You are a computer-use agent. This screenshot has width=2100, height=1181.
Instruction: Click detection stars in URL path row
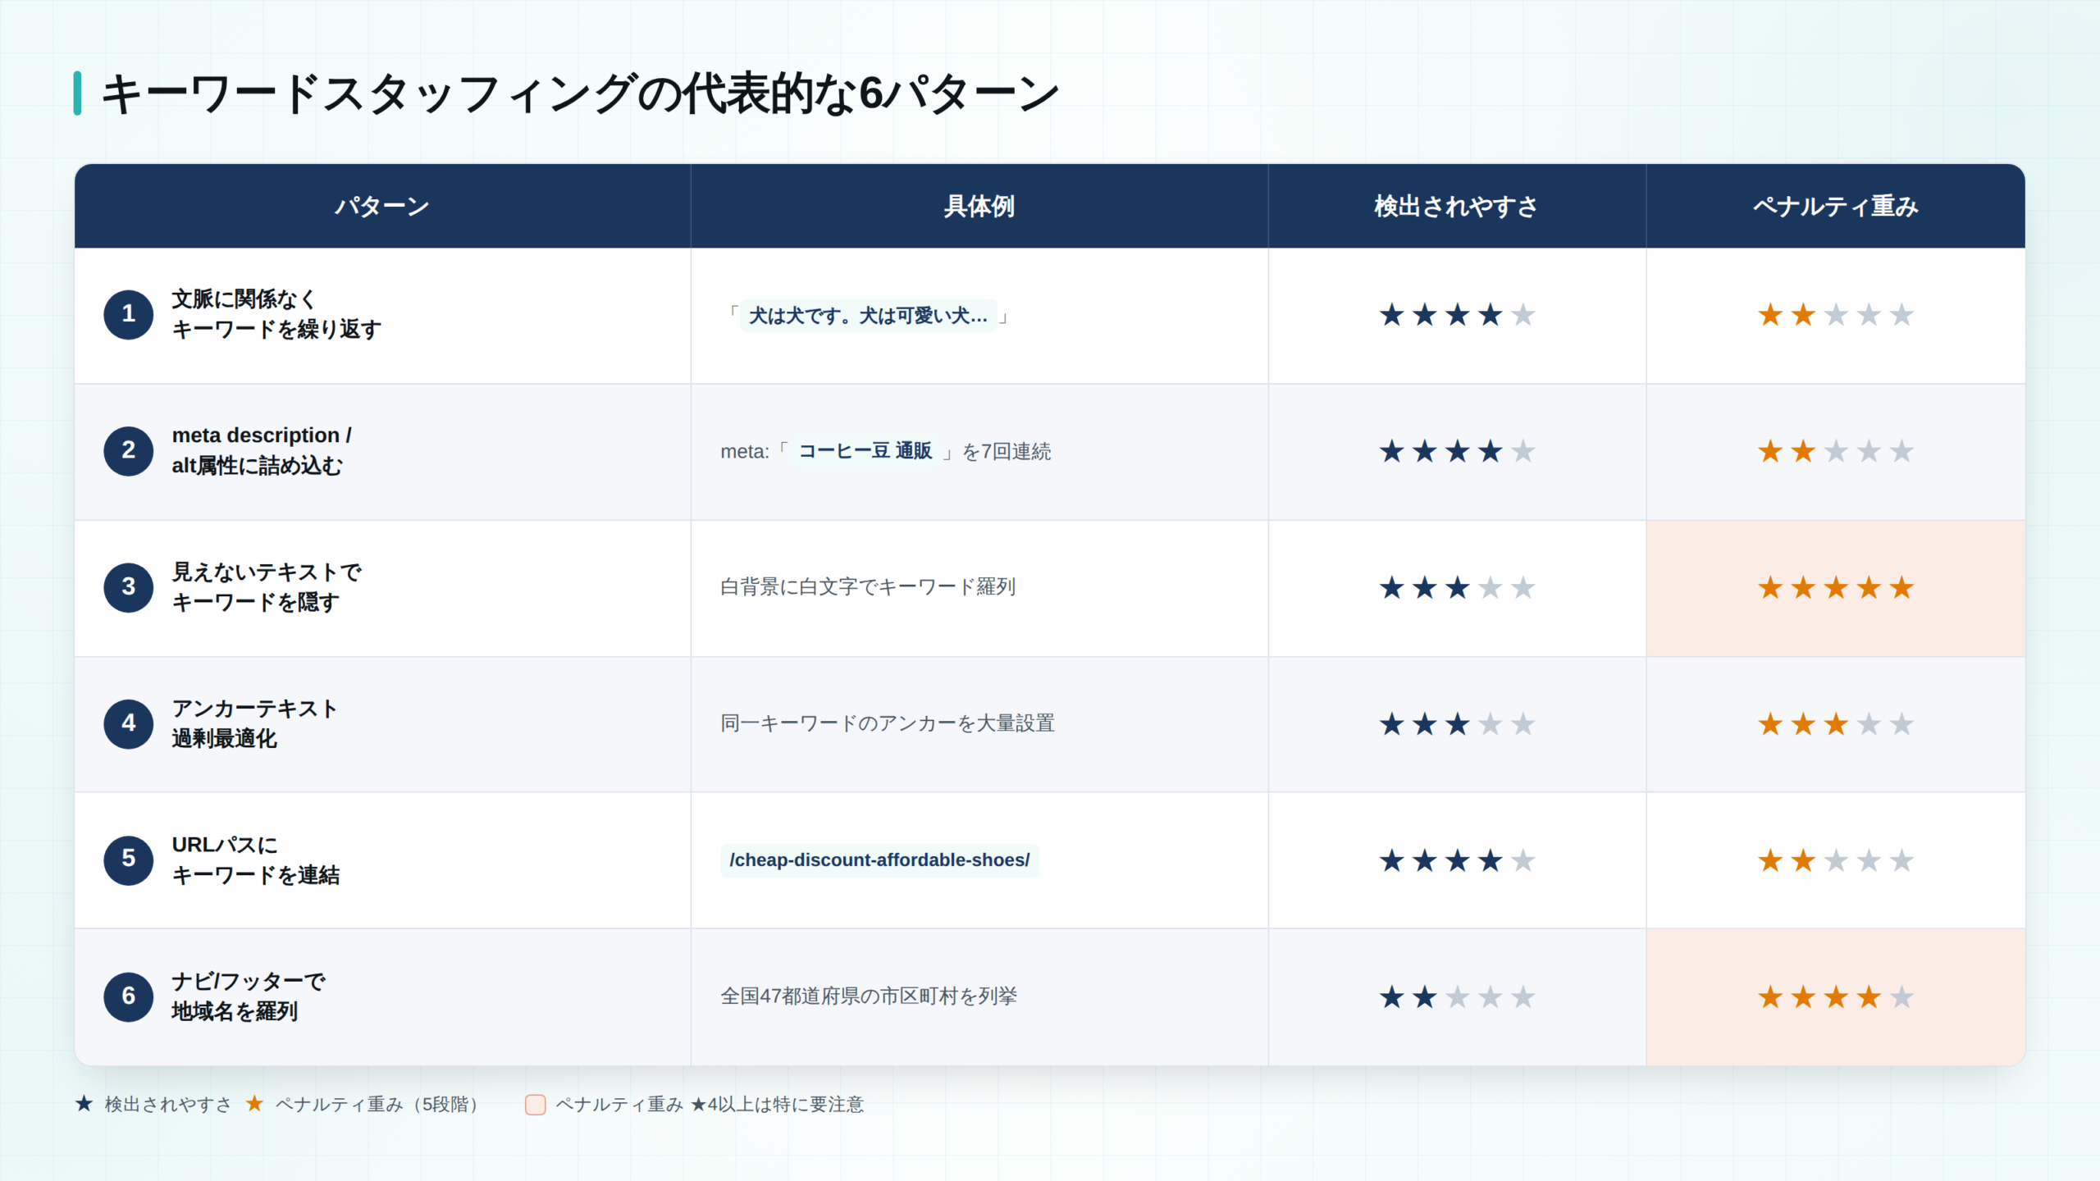point(1457,860)
